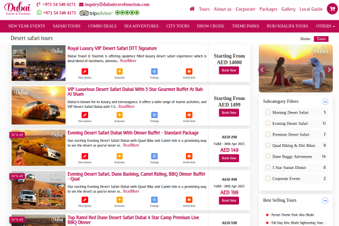Click ReadMore on Royal Luxury VIP description

point(128,61)
